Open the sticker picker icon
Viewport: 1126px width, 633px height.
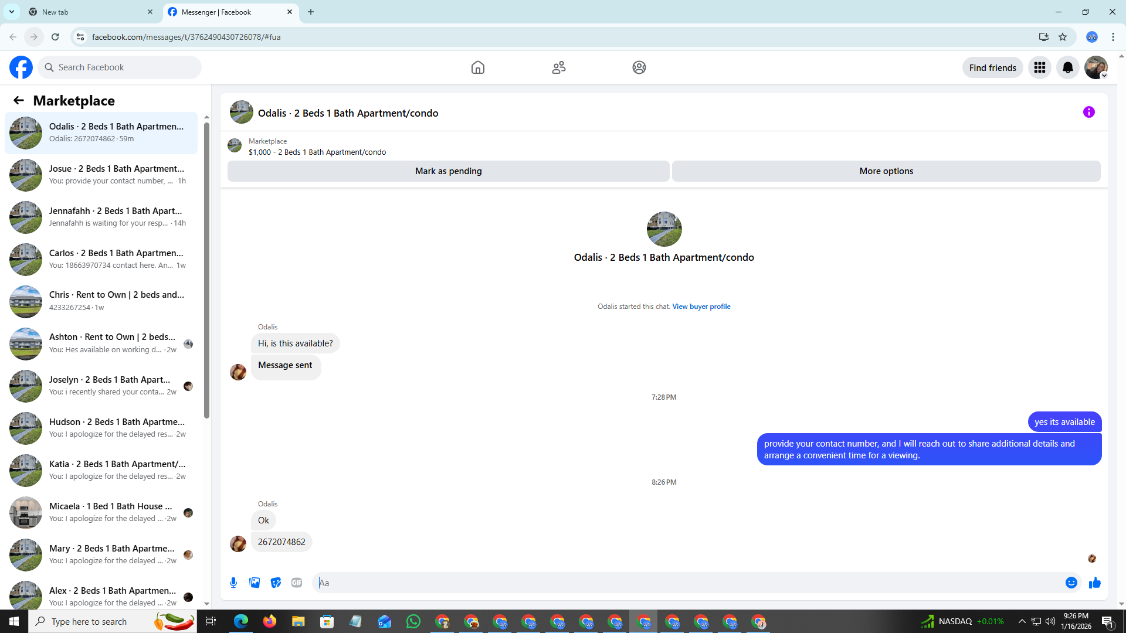click(x=276, y=583)
